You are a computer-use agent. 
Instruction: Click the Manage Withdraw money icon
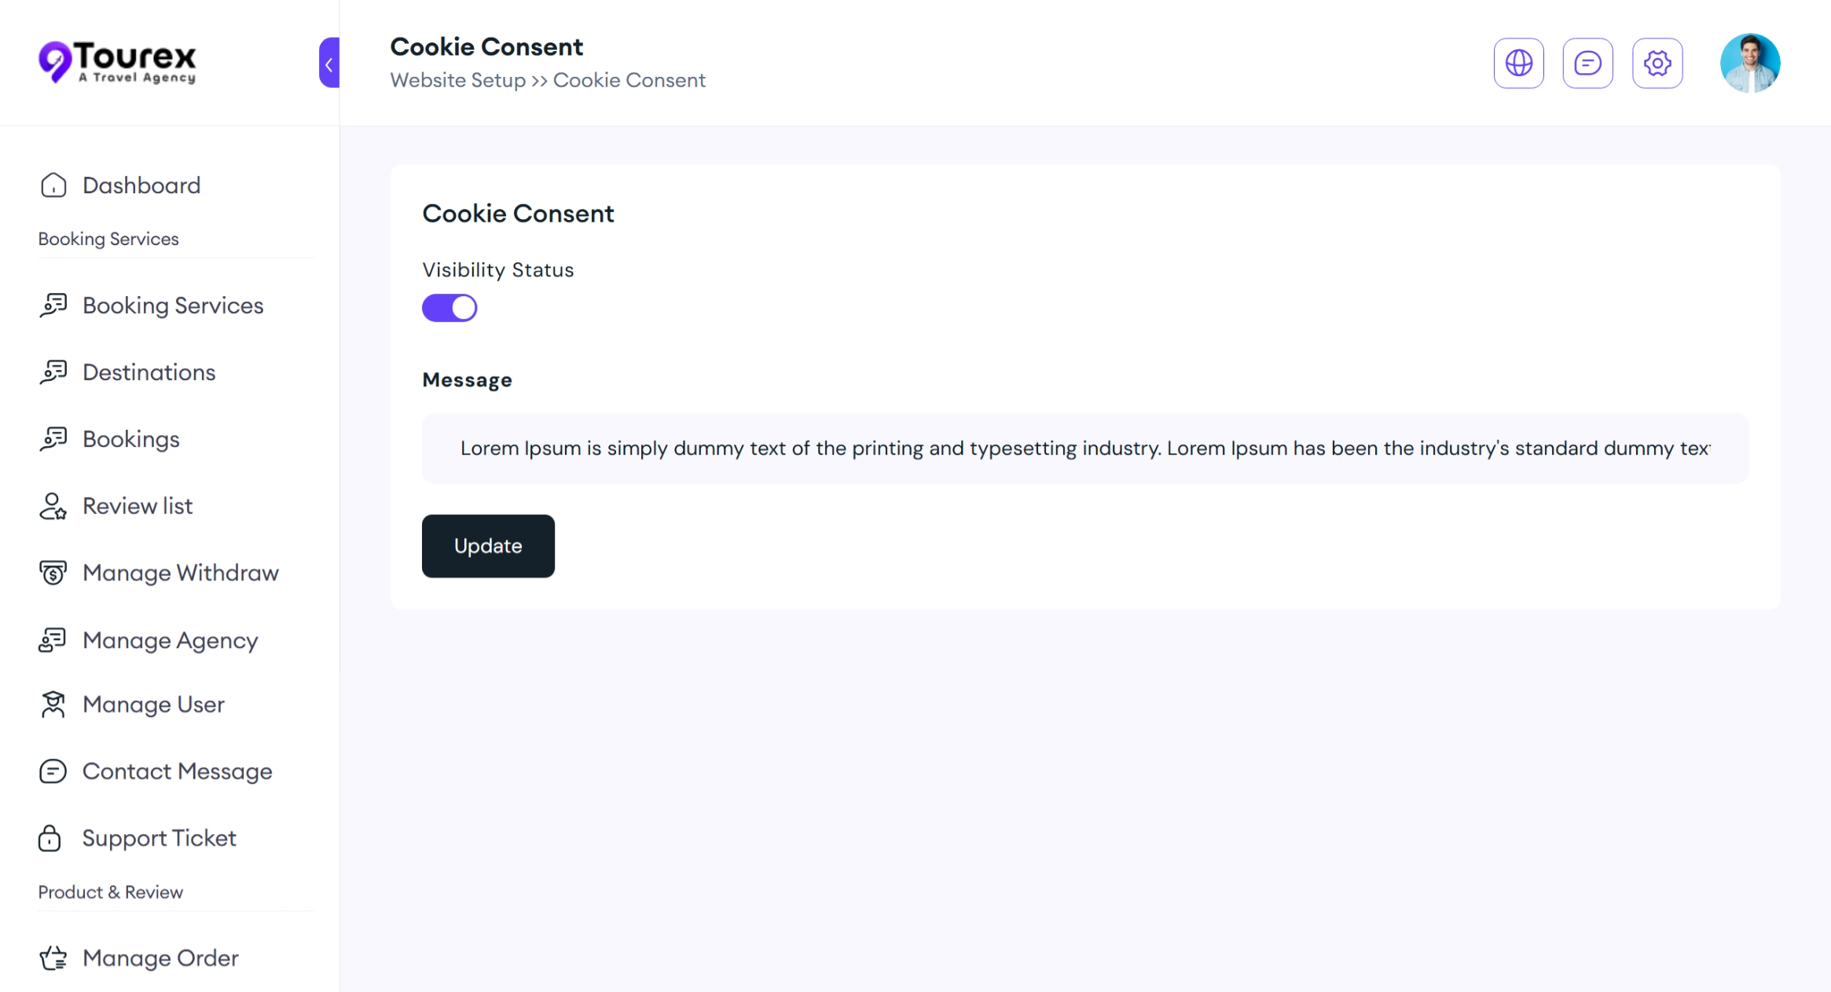click(53, 573)
